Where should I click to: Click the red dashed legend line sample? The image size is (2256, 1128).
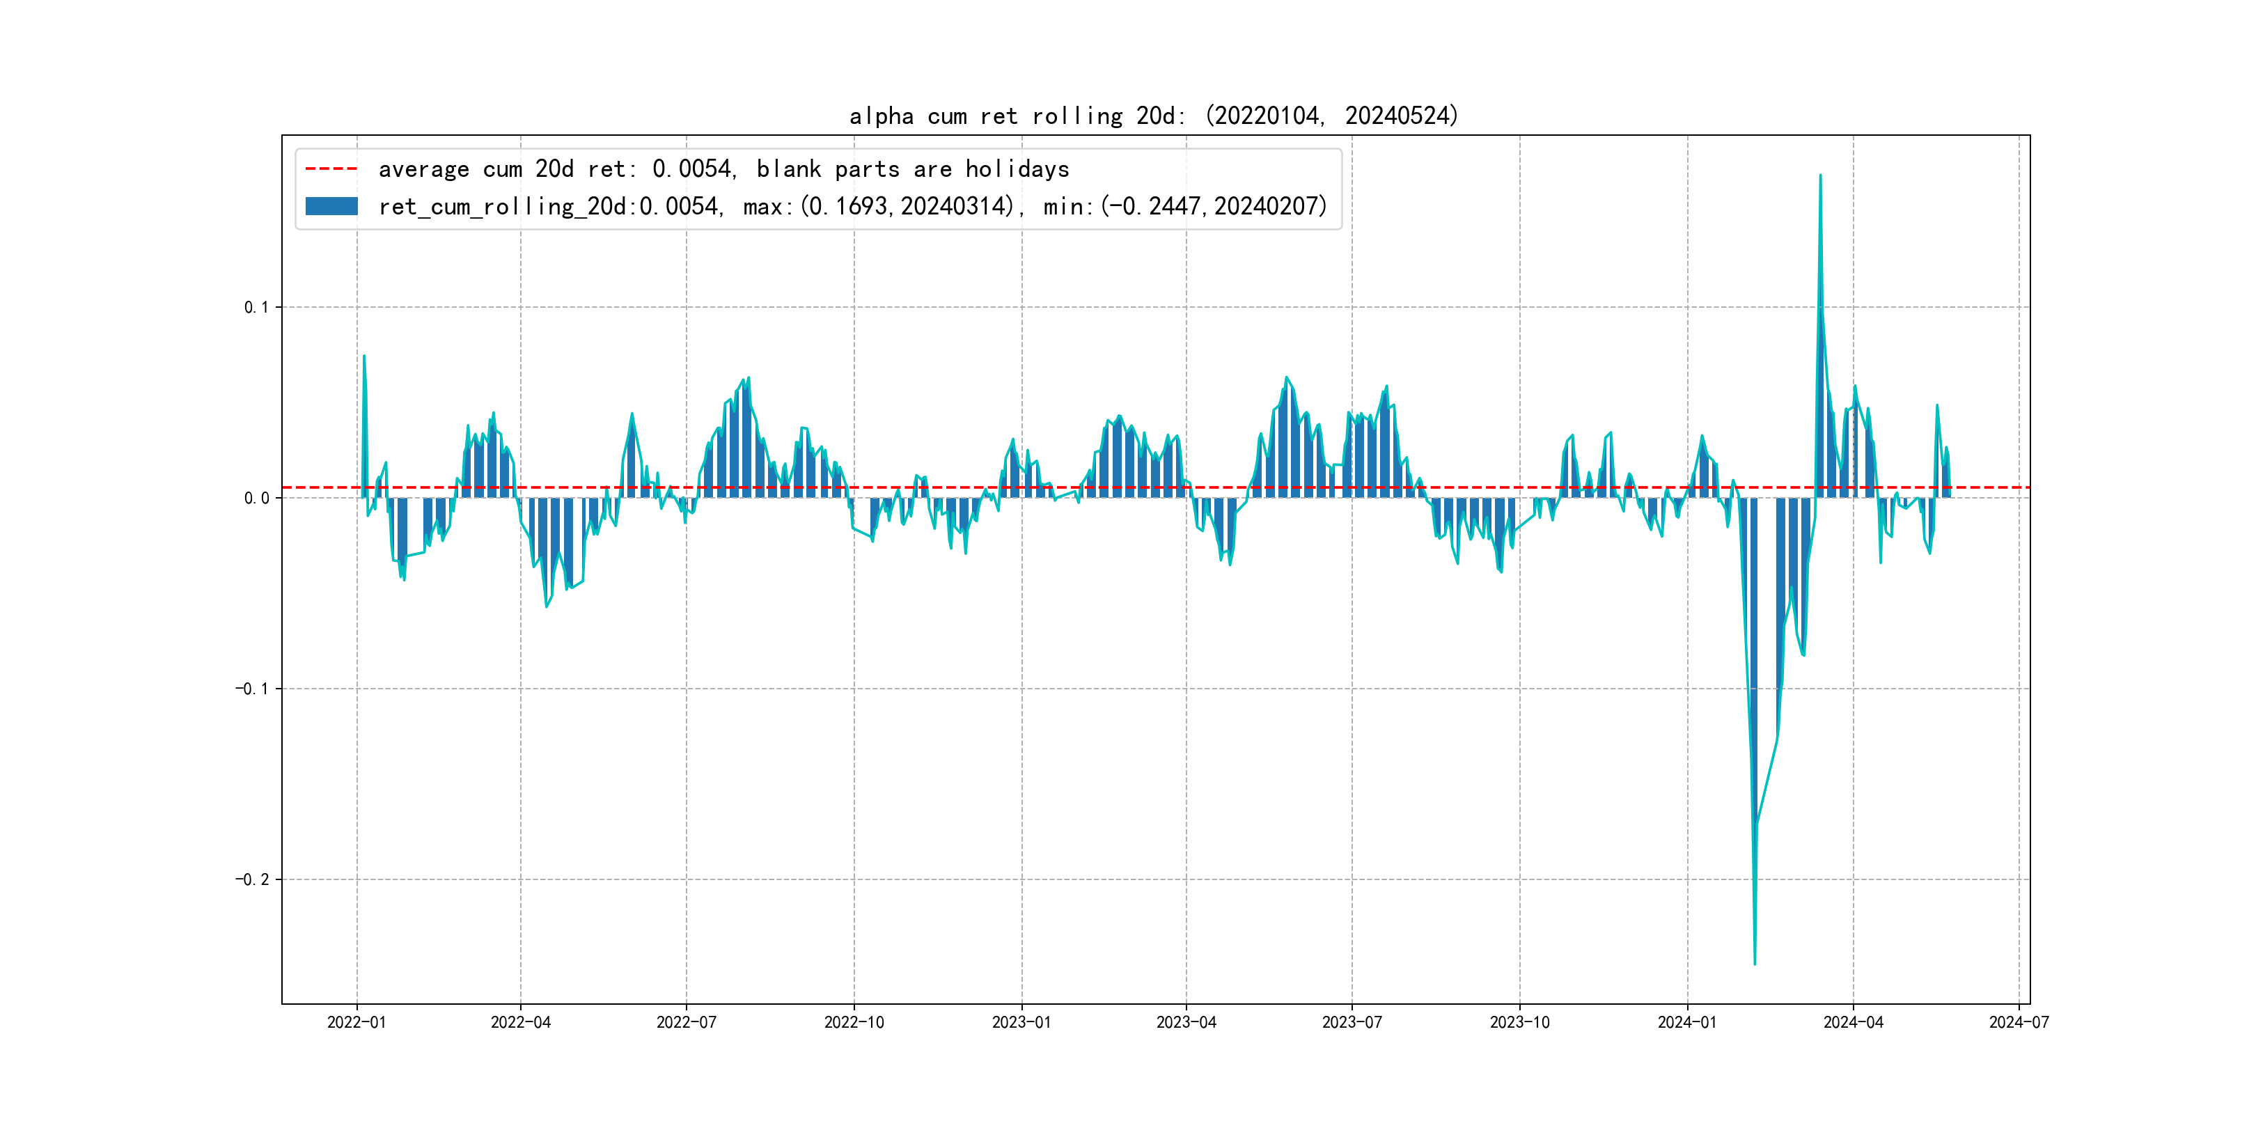point(331,169)
